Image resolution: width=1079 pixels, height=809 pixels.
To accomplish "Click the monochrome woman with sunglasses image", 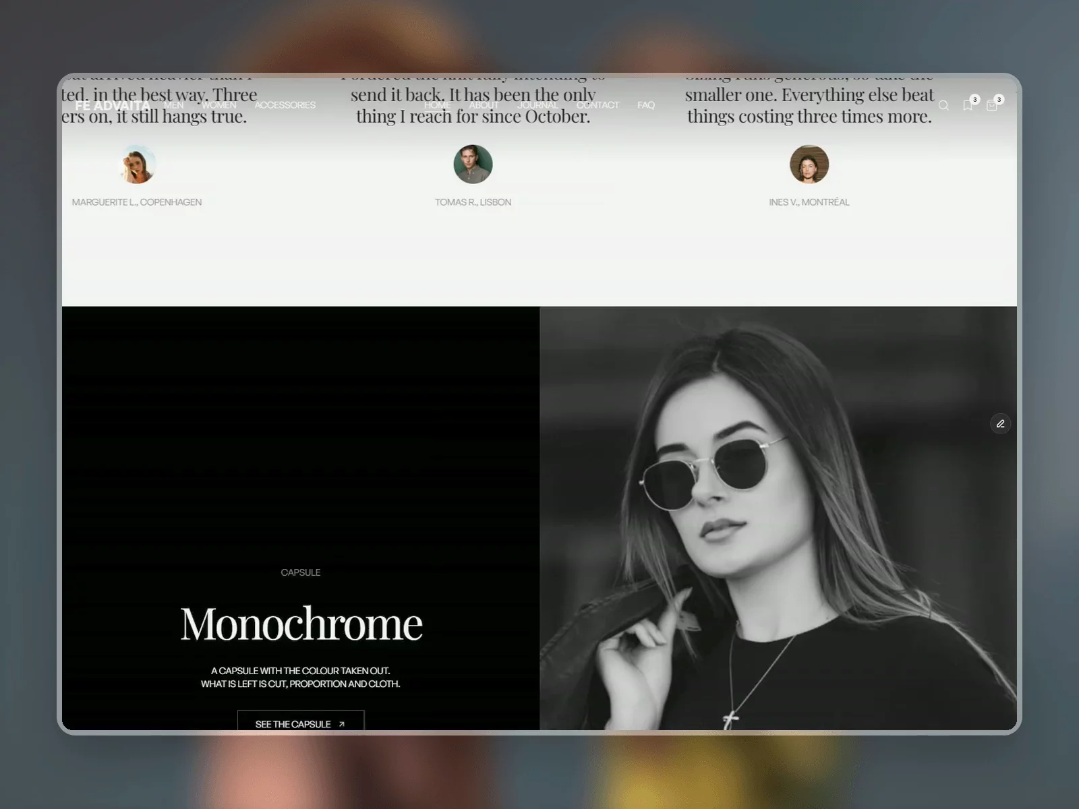I will pyautogui.click(x=778, y=518).
